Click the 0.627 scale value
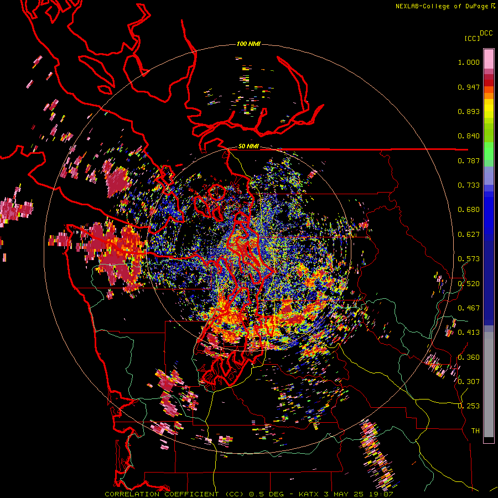This screenshot has width=498, height=498. click(x=469, y=235)
